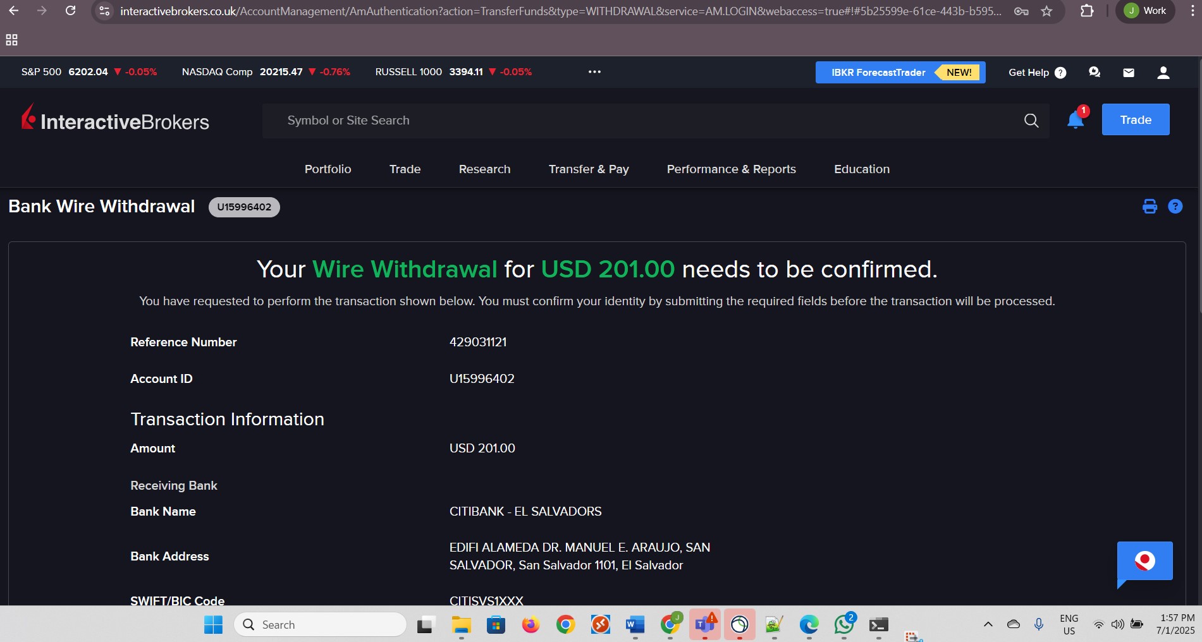The width and height of the screenshot is (1202, 642).
Task: Open the message center envelope icon
Action: (1129, 73)
